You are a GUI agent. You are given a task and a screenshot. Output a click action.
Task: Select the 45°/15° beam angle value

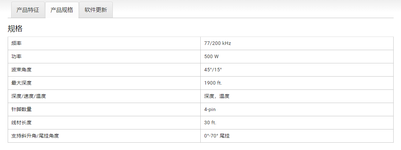pyautogui.click(x=213, y=70)
